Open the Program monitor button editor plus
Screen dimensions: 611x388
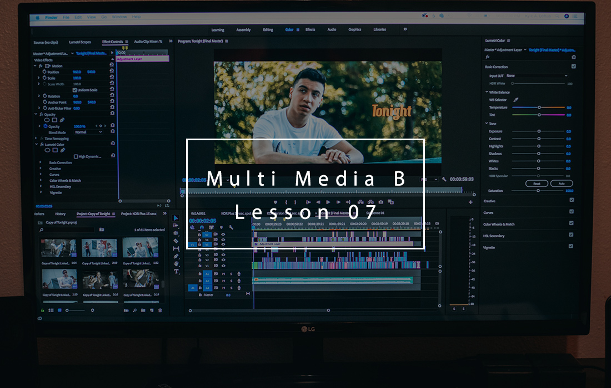coord(470,202)
